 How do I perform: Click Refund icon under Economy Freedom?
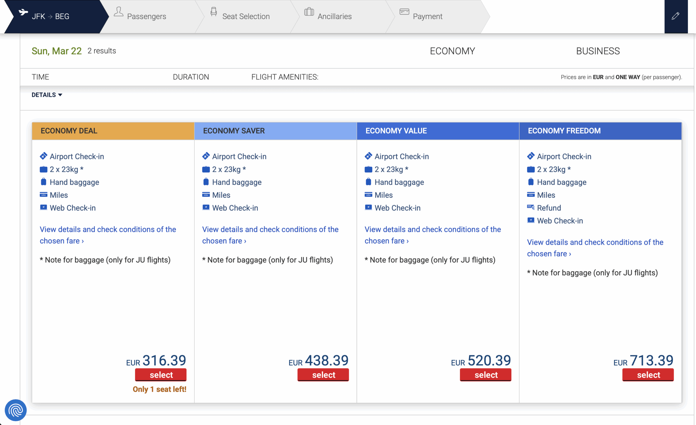click(x=530, y=208)
